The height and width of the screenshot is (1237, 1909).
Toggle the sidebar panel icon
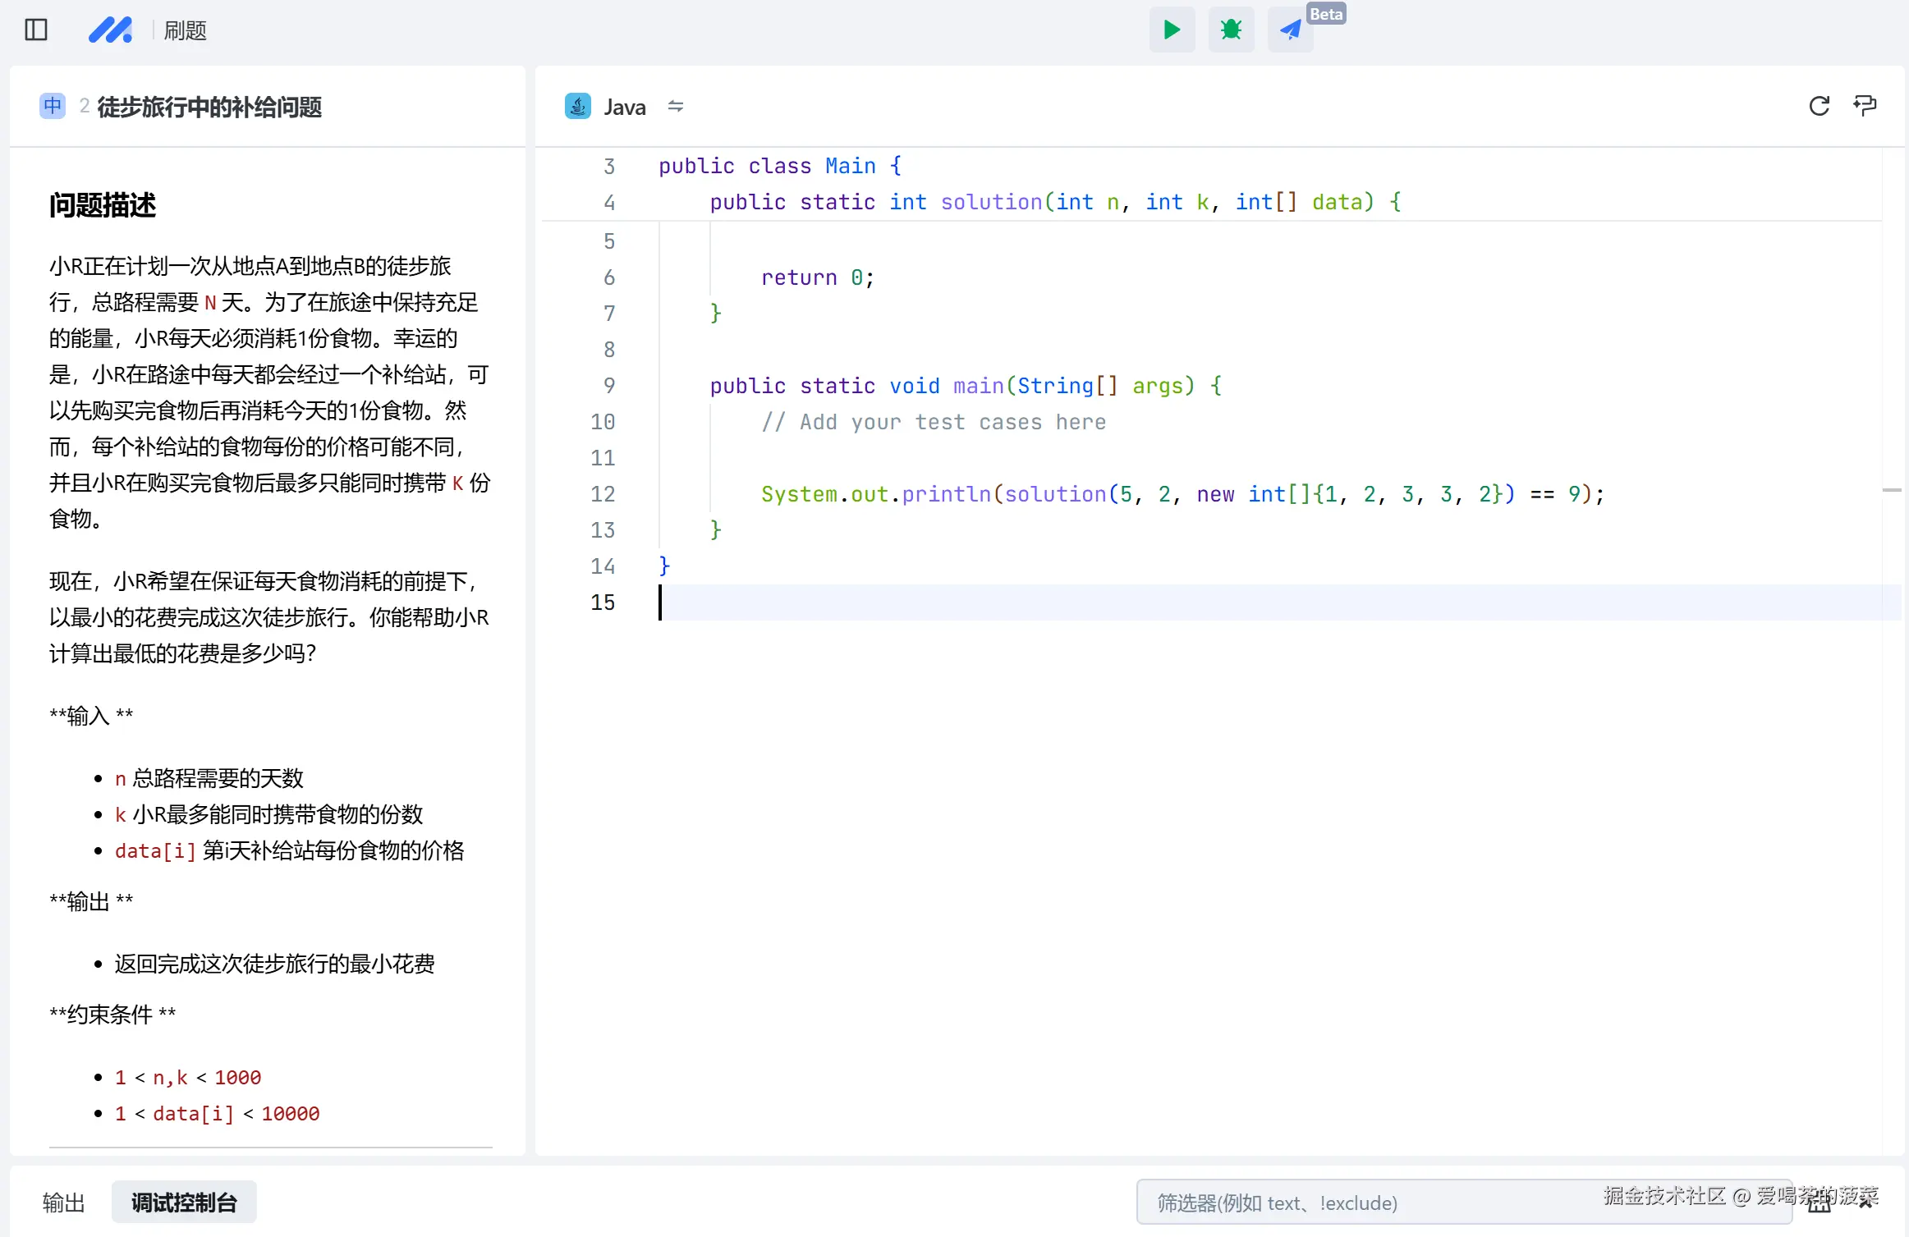click(36, 30)
